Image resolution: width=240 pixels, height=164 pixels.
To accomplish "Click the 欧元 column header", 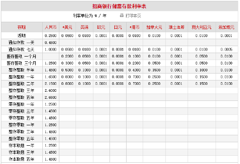I will coord(101,27).
